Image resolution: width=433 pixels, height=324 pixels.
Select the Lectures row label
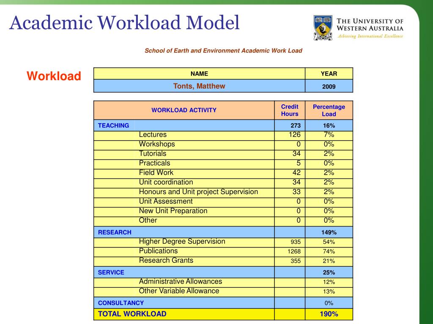click(153, 135)
